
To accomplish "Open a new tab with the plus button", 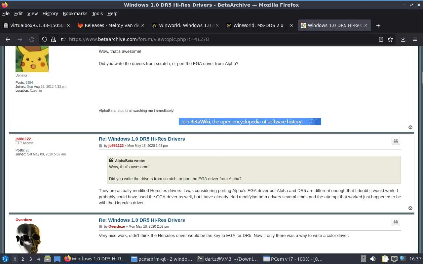I will (x=378, y=25).
